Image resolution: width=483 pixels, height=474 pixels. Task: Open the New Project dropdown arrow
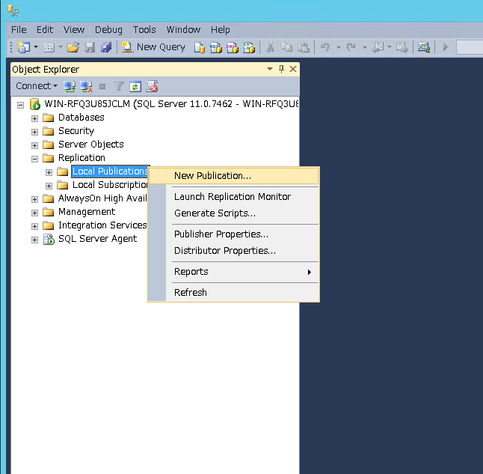pyautogui.click(x=36, y=47)
